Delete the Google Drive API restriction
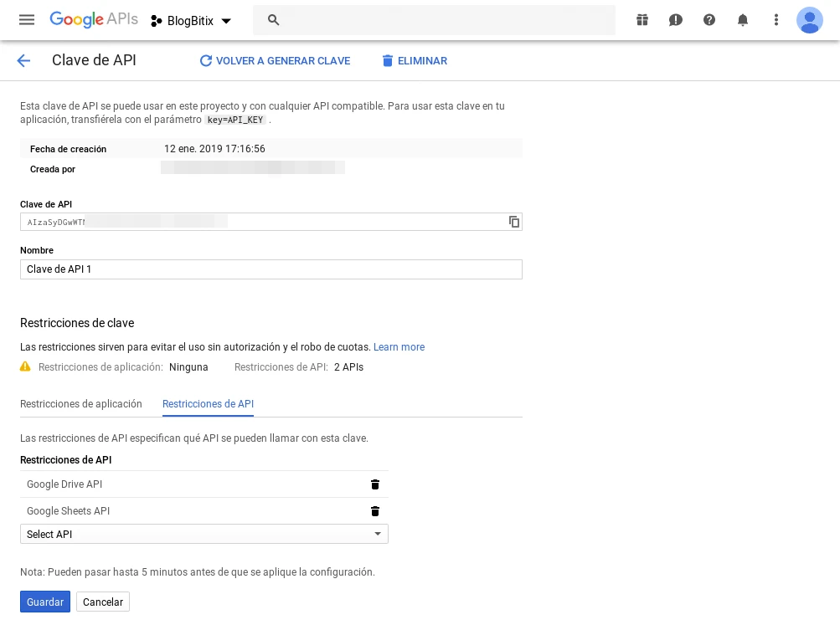This screenshot has height=625, width=840. click(x=375, y=484)
